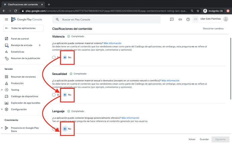
Task: Click the Guardar button
Action: [204, 139]
